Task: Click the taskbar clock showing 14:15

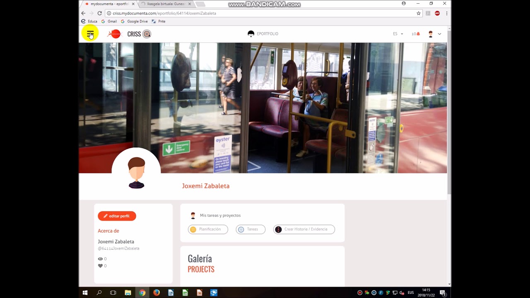Action: click(426, 293)
